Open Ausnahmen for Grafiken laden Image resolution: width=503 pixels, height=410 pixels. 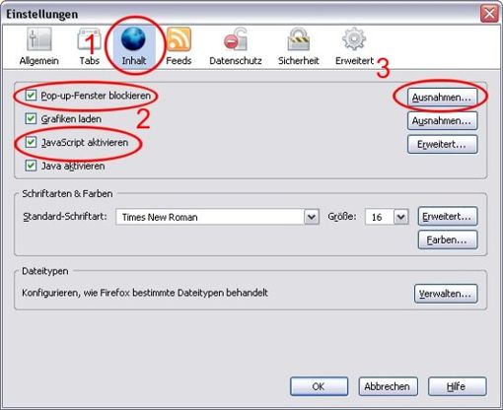pyautogui.click(x=442, y=121)
